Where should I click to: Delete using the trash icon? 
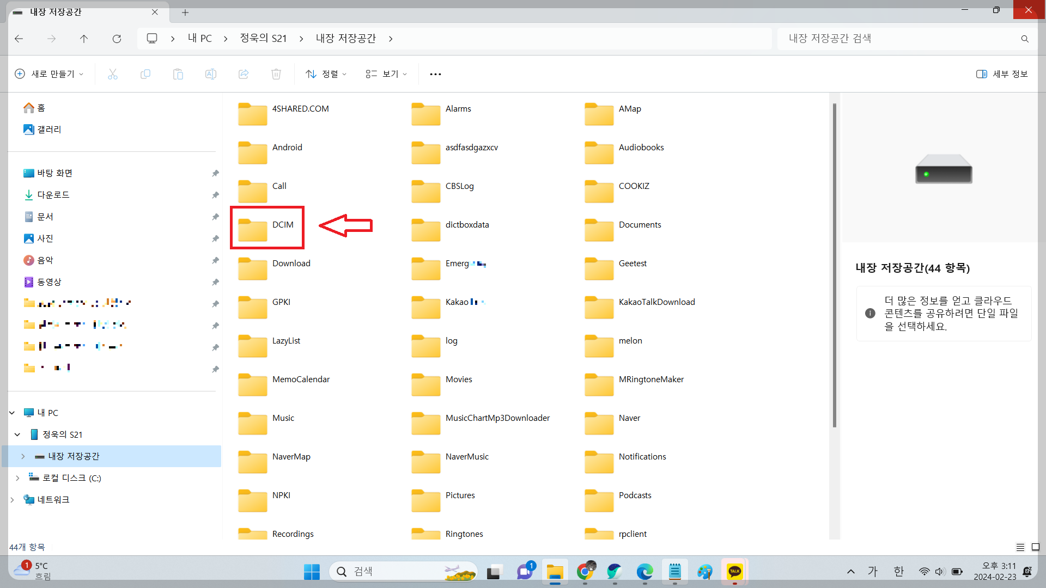pyautogui.click(x=276, y=74)
